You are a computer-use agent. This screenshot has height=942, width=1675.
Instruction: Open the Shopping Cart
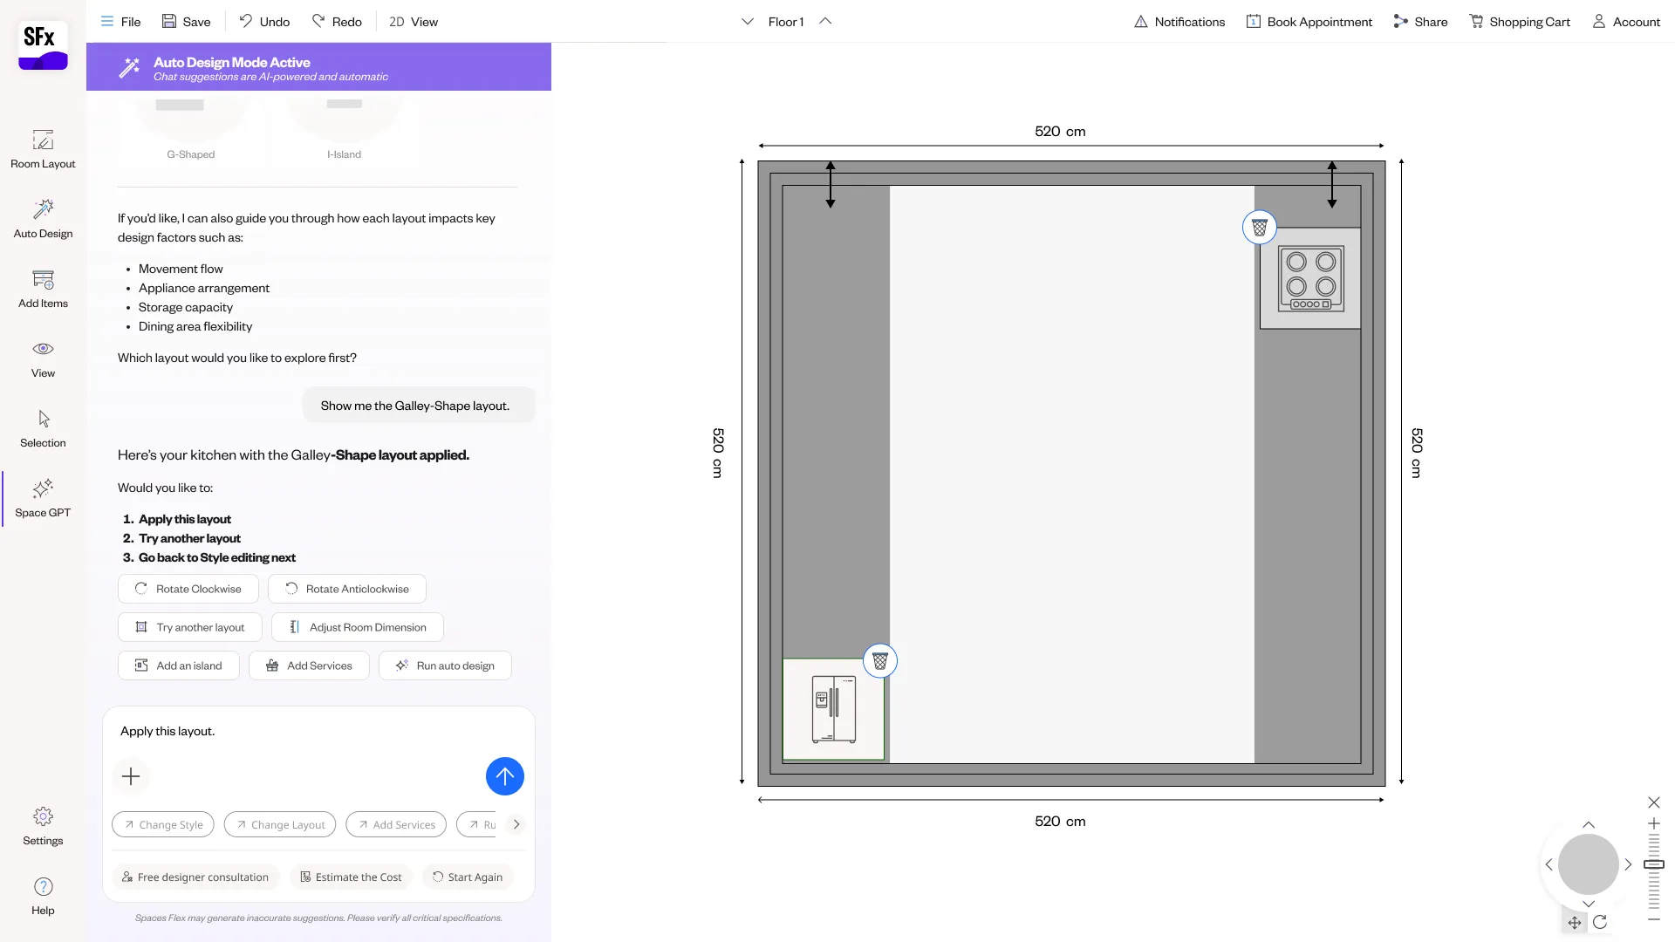(1520, 22)
